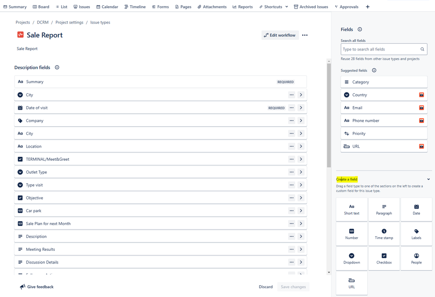
Task: Switch to the Timeline tab
Action: click(x=135, y=7)
